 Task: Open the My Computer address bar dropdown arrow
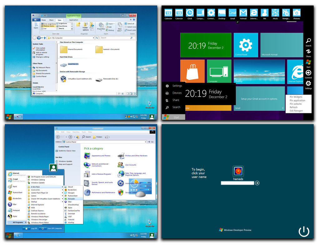pos(93,38)
